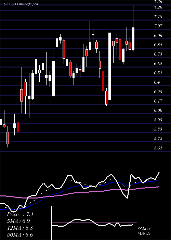
Task: Click the 6.4 price axis label
Action: [x=157, y=82]
